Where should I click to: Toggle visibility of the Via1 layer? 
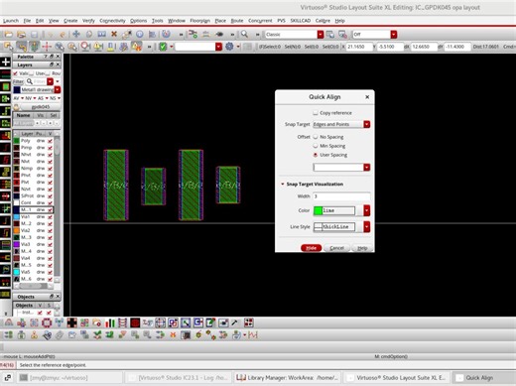pyautogui.click(x=50, y=216)
